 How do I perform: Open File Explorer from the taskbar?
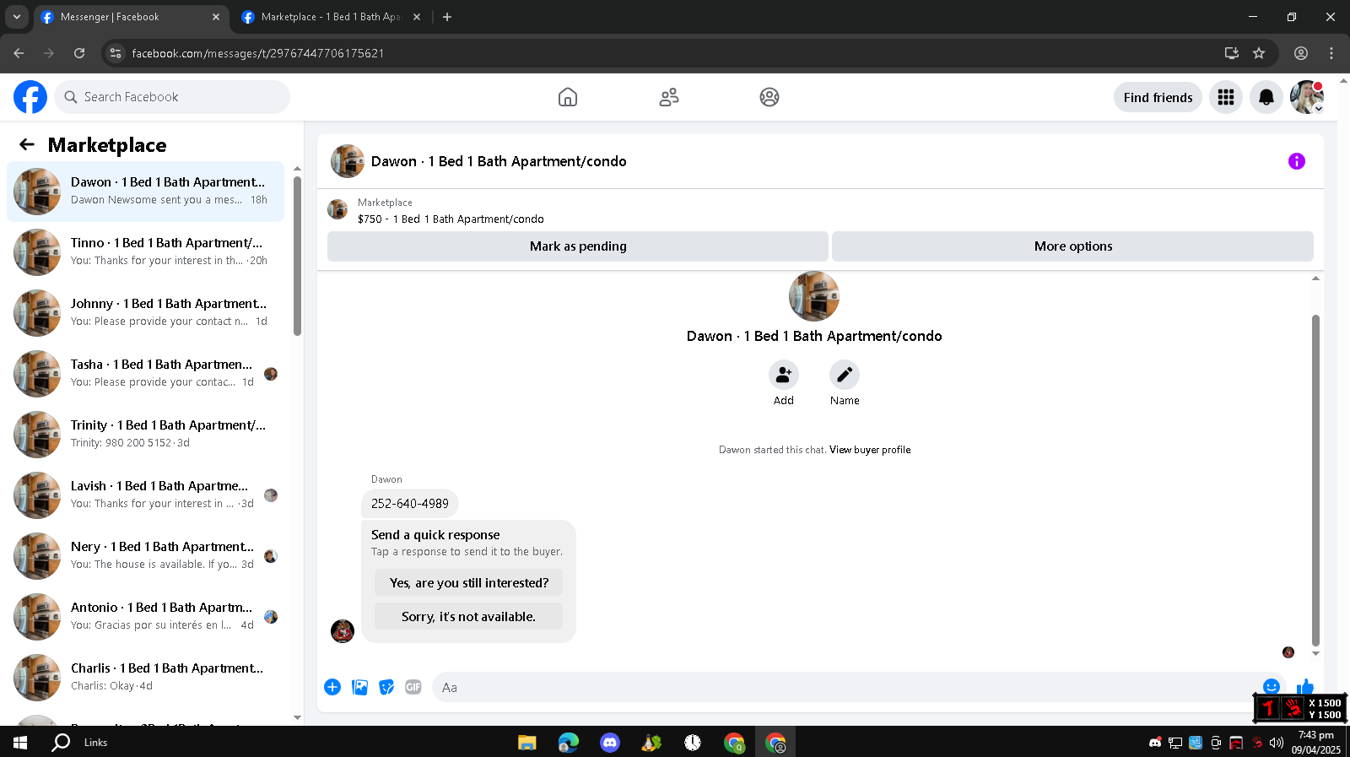click(x=527, y=743)
